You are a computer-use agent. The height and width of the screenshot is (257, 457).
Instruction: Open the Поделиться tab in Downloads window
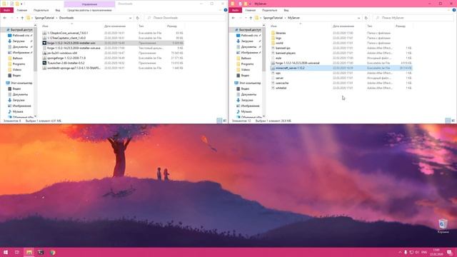point(41,10)
